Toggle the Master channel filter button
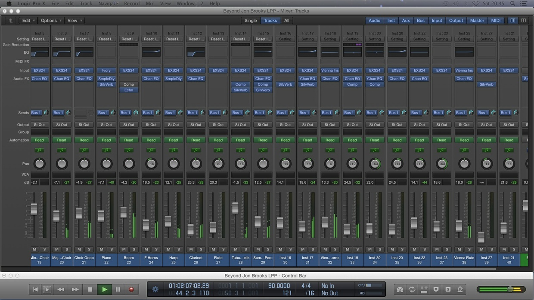 click(477, 20)
